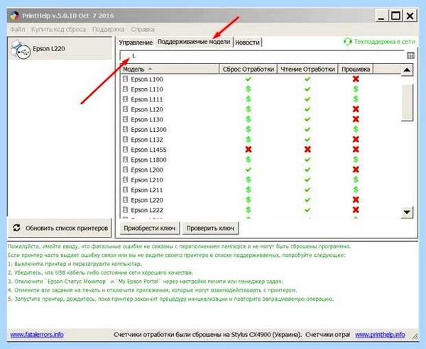
Task: Select the Epson L120 row text
Action: (147, 109)
